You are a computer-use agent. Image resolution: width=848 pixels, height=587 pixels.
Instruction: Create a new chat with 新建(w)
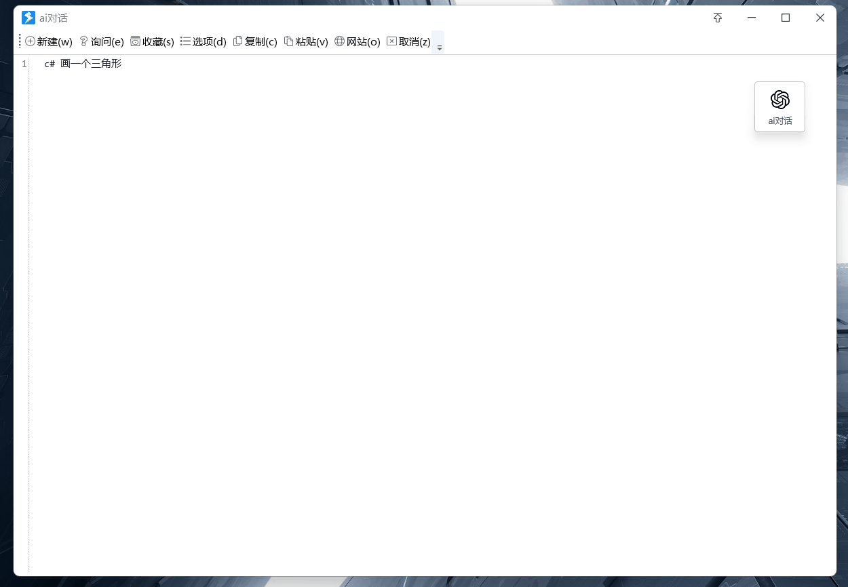[x=49, y=42]
